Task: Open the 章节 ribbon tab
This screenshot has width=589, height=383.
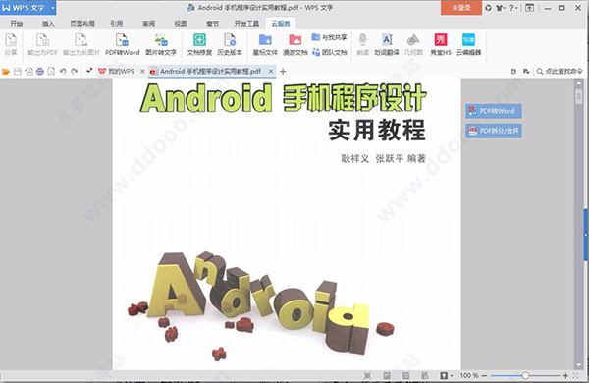Action: tap(212, 24)
